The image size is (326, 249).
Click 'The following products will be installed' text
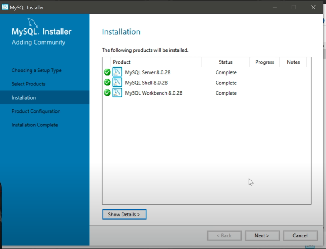[x=145, y=50]
